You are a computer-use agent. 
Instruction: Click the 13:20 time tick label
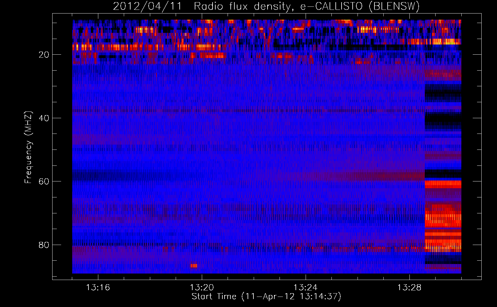pyautogui.click(x=202, y=287)
